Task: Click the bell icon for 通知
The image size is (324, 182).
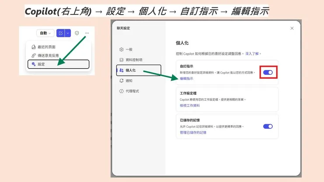Action: [122, 80]
